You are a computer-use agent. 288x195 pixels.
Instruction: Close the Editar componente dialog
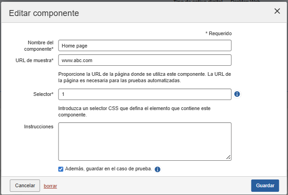(277, 11)
